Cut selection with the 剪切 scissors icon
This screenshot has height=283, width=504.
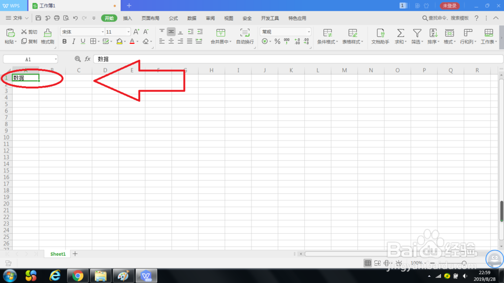click(x=24, y=32)
